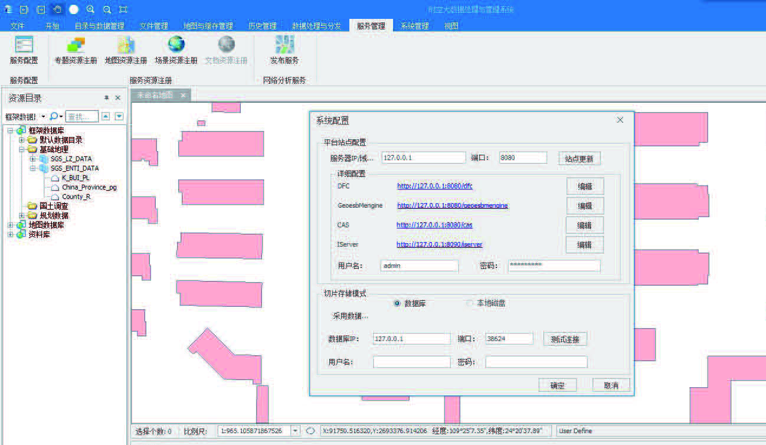Click the 专题资源注册 thematic resource icon

click(76, 45)
